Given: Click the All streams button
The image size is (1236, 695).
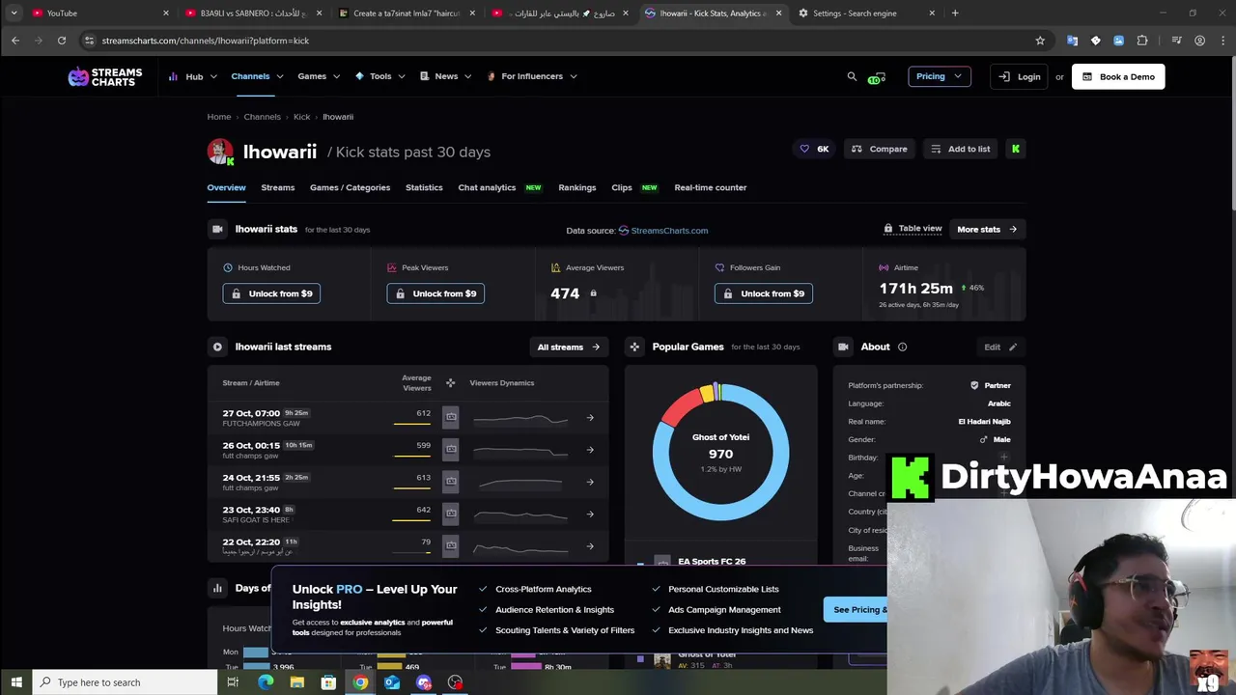Looking at the screenshot, I should pos(569,347).
